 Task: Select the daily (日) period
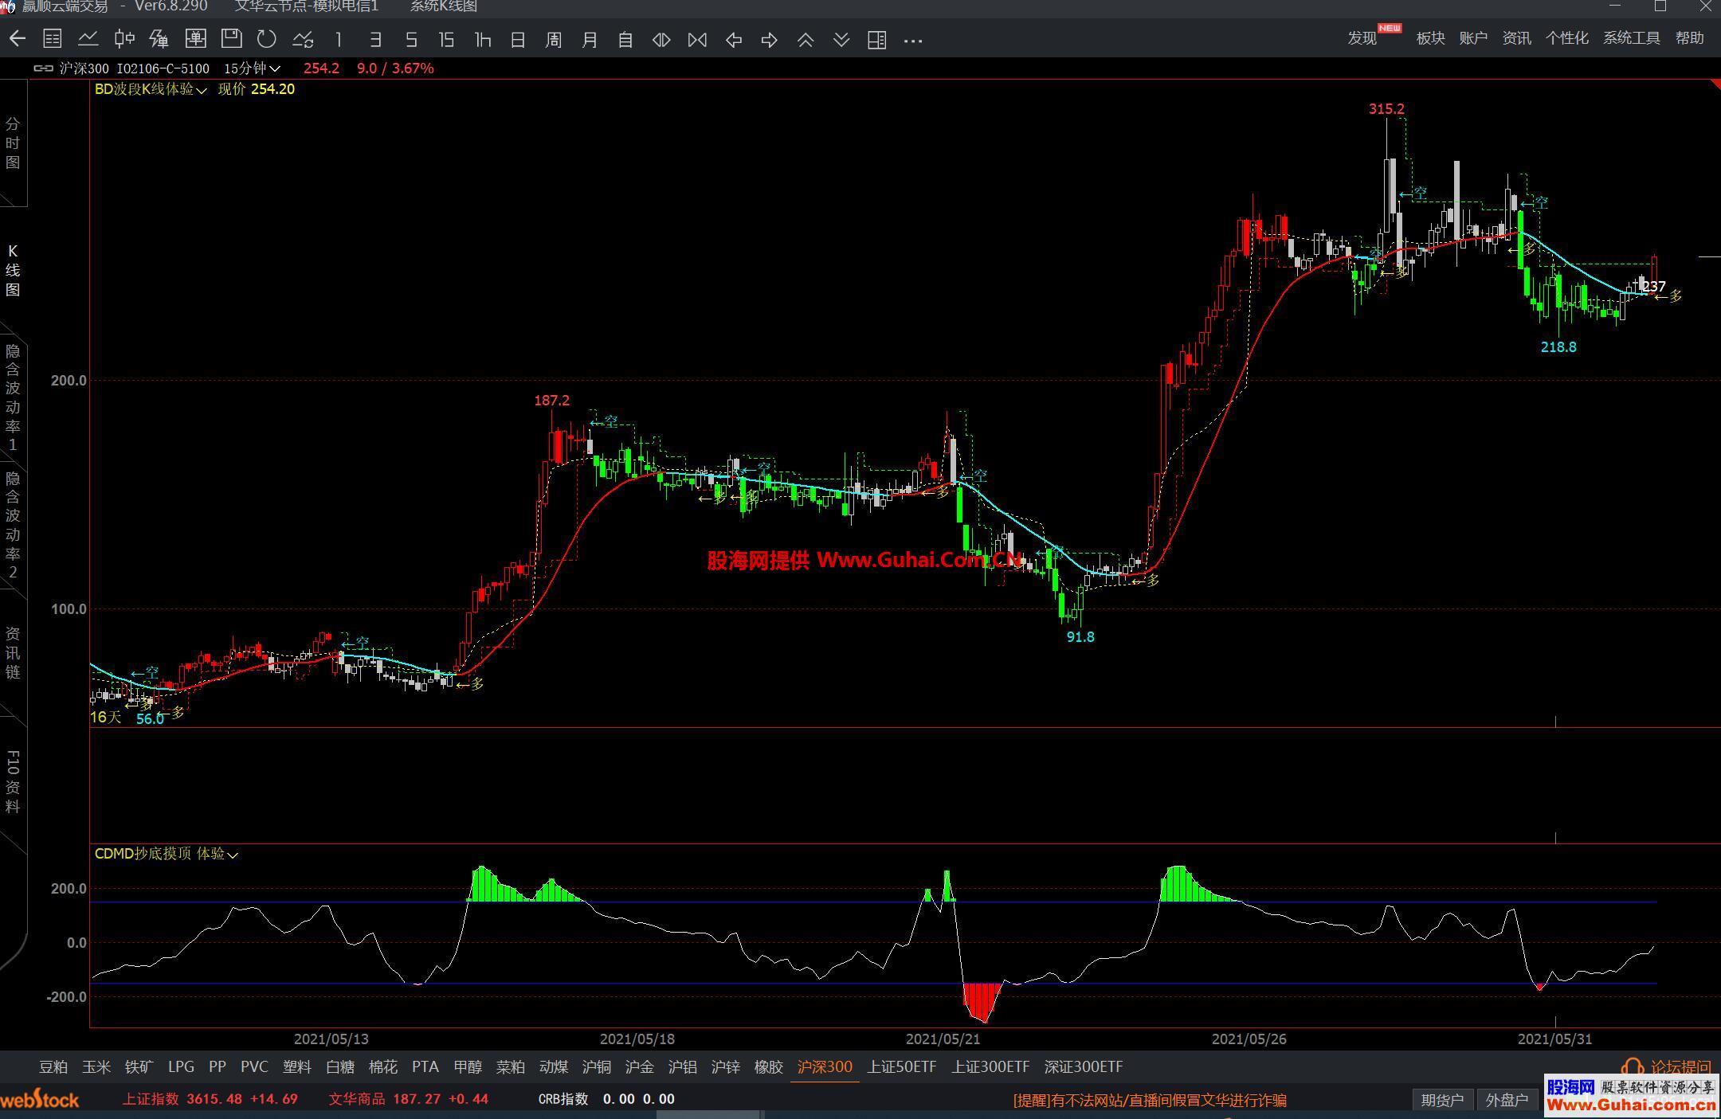tap(518, 40)
